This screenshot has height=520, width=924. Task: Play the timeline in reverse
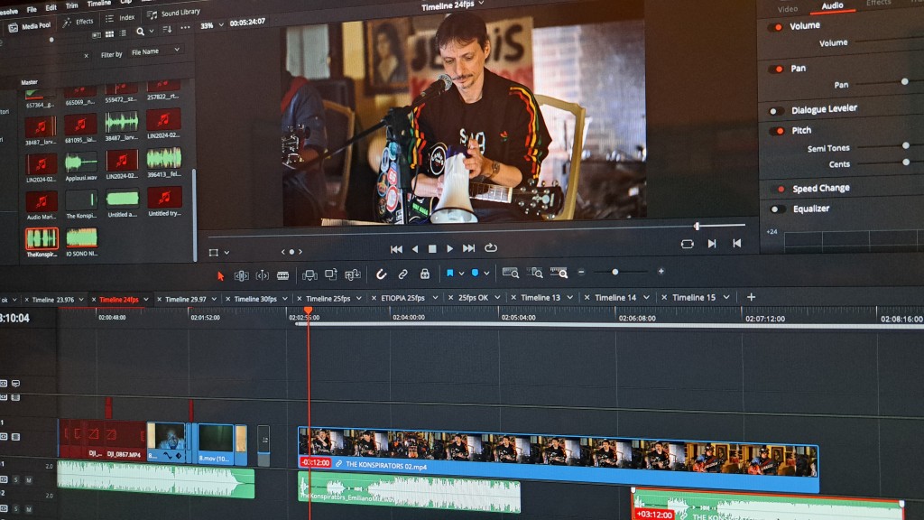415,249
